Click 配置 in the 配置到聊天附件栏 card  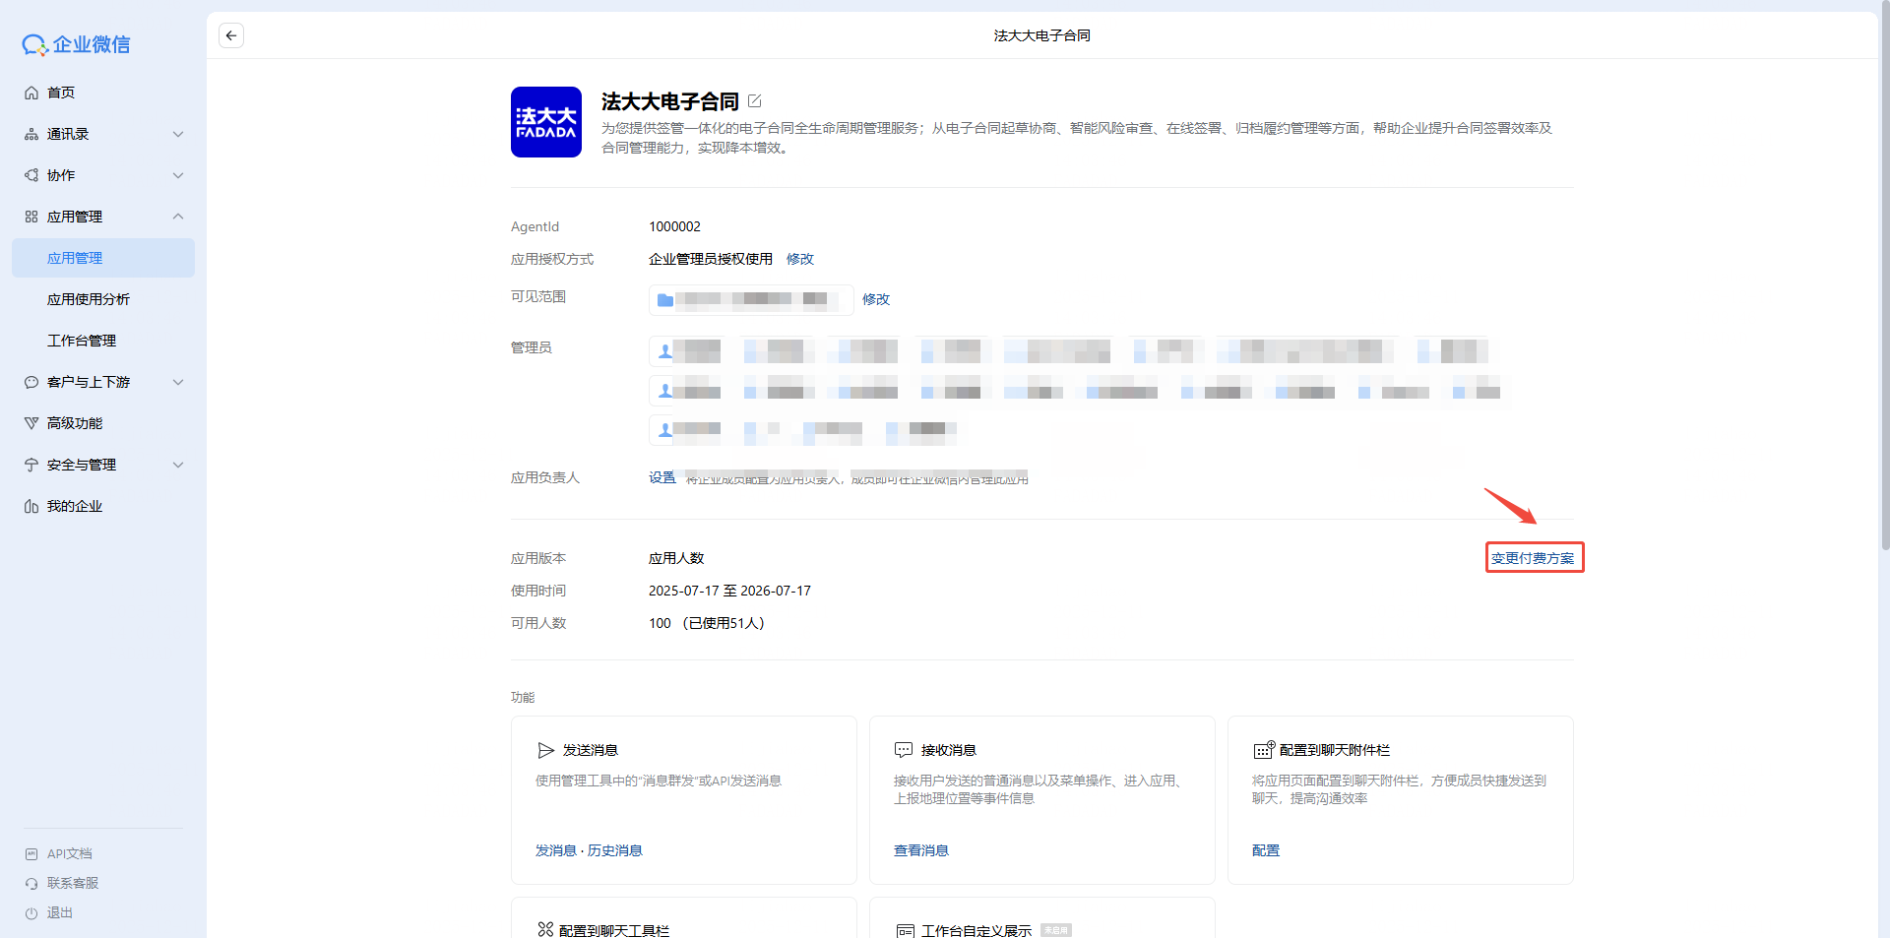(x=1266, y=850)
